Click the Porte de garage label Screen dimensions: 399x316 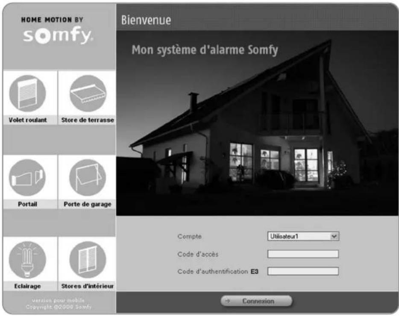pyautogui.click(x=88, y=204)
